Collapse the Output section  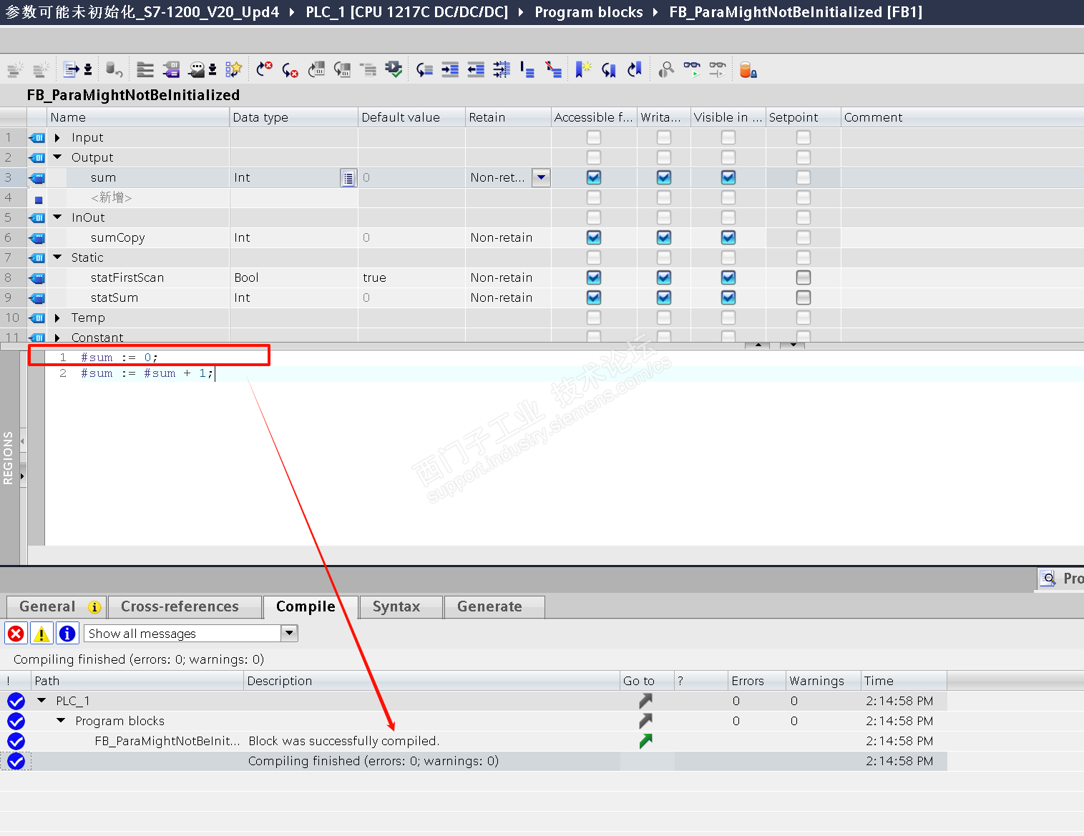click(x=57, y=157)
